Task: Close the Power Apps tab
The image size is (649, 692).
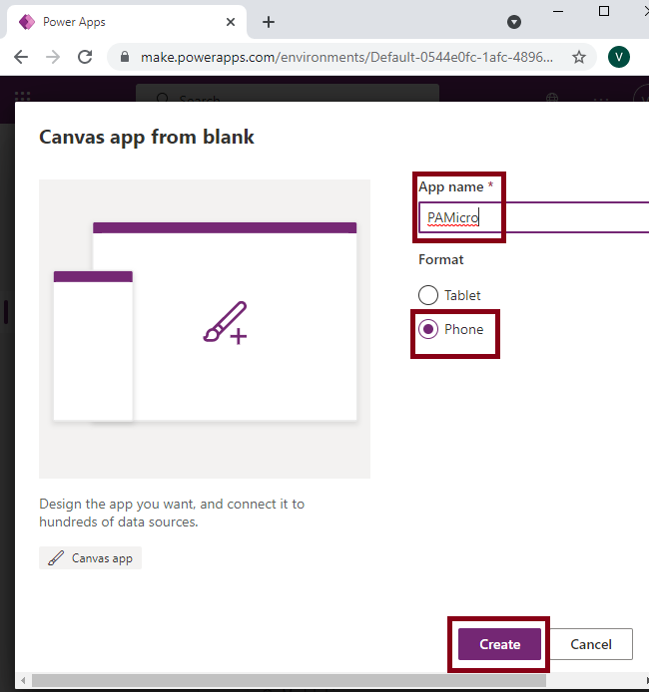Action: [x=231, y=22]
